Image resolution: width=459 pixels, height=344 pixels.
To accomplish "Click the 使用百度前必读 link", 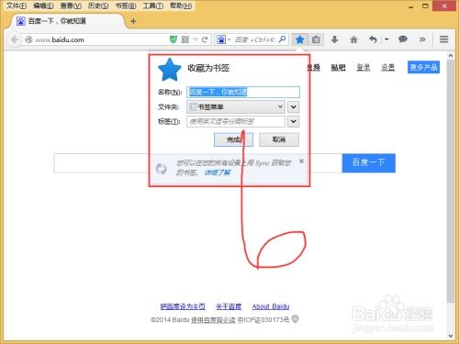I will 213,320.
